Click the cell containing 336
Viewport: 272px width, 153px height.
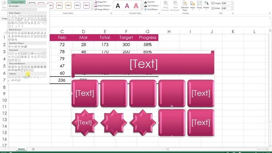[x=62, y=80]
